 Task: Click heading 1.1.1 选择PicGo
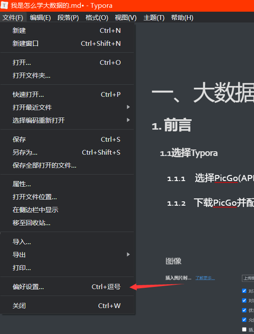pyautogui.click(x=210, y=178)
